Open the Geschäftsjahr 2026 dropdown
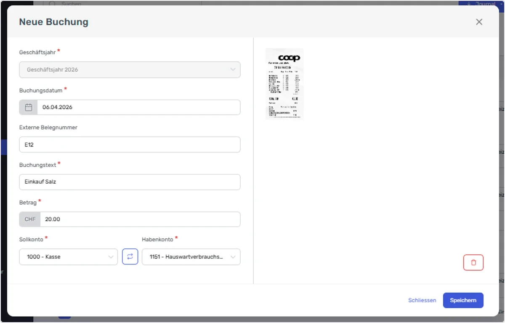This screenshot has width=505, height=323. click(x=130, y=70)
